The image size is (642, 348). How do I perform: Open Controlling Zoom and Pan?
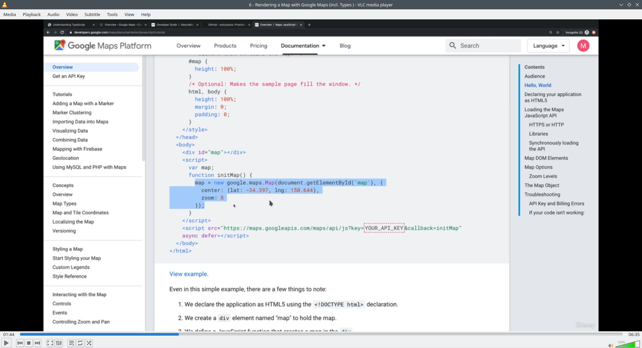81,322
